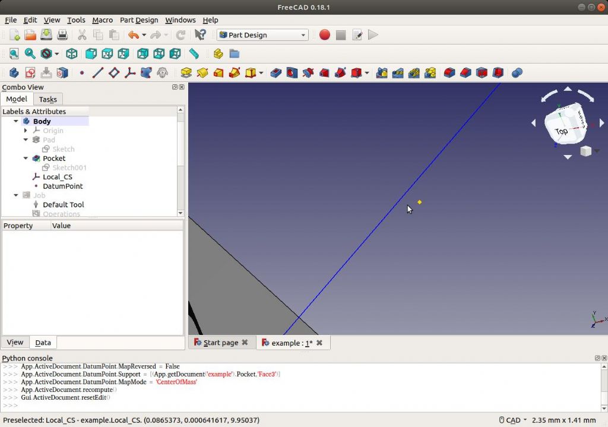Screen dimensions: 608x427
Task: Open the File menu
Action: pyautogui.click(x=11, y=20)
